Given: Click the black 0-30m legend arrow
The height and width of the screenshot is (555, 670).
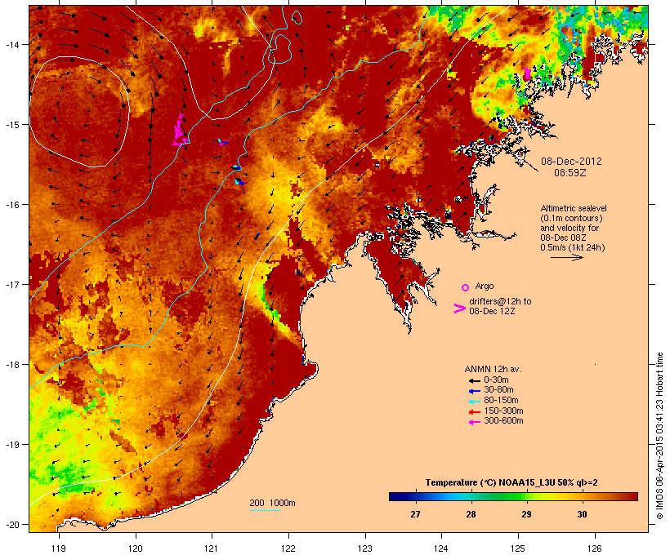Looking at the screenshot, I should (474, 380).
